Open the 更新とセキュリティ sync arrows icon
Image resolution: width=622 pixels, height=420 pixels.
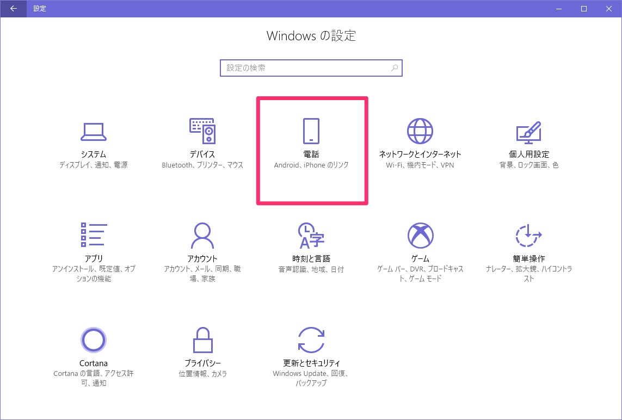[311, 340]
